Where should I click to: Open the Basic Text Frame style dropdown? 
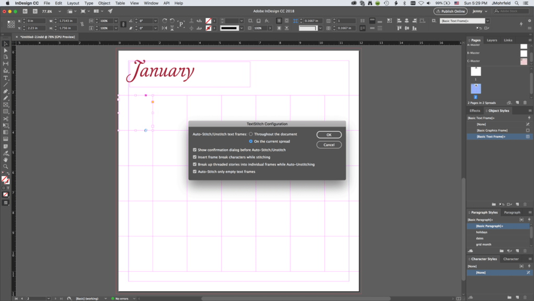[x=488, y=21]
